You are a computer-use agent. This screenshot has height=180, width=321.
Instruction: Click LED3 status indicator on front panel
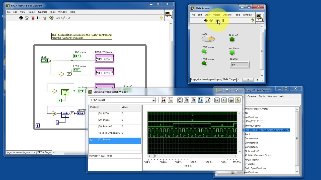204,63
